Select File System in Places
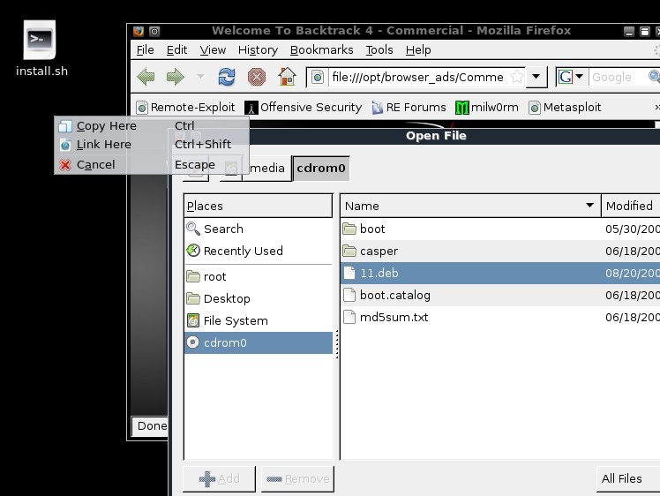 259,321
